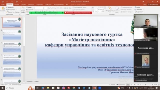Click the Undo arrow in title bar
The height and width of the screenshot is (90, 160).
pyautogui.click(x=7, y=2)
